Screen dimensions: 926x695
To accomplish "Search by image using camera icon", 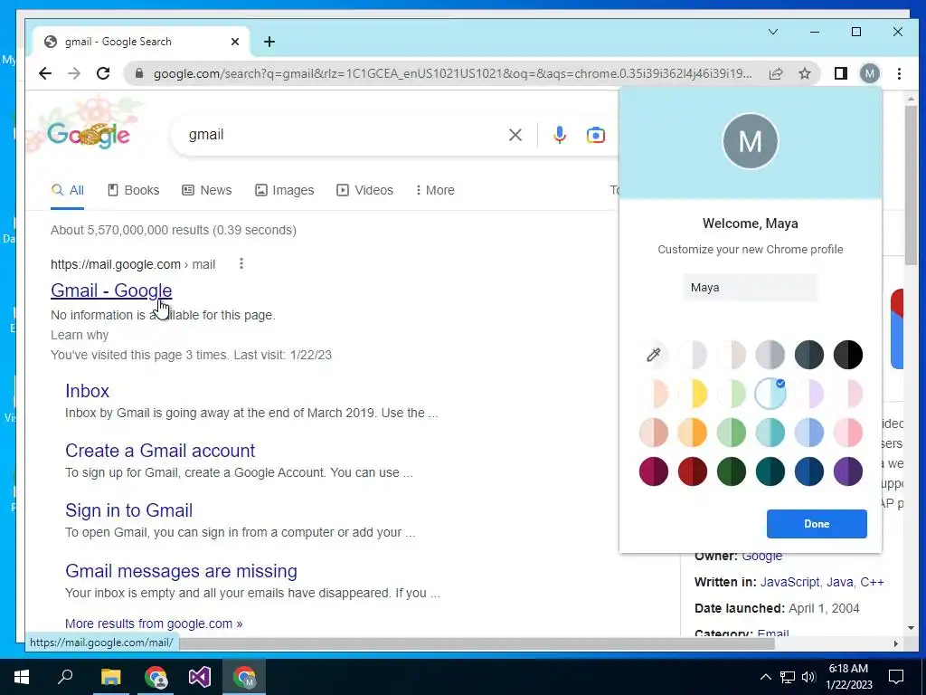I will pos(595,135).
